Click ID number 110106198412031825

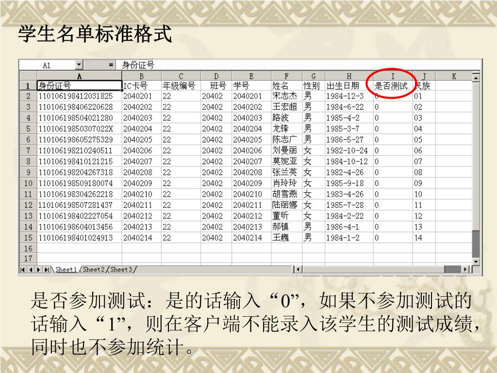point(80,96)
